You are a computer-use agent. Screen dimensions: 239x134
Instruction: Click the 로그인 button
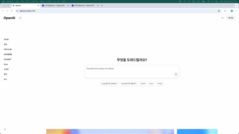231,18
